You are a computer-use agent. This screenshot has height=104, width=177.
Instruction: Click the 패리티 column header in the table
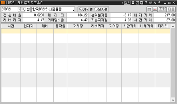(163, 26)
